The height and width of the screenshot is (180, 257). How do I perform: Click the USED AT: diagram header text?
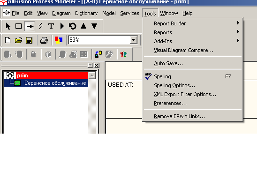point(121,85)
